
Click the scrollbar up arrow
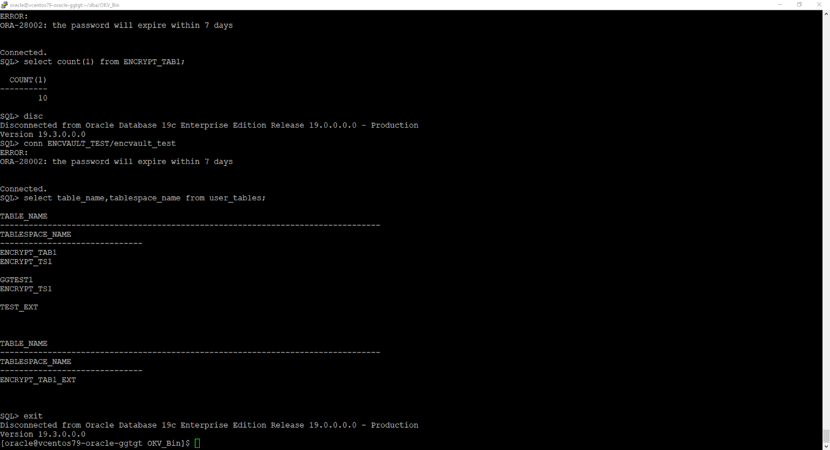tap(826, 14)
